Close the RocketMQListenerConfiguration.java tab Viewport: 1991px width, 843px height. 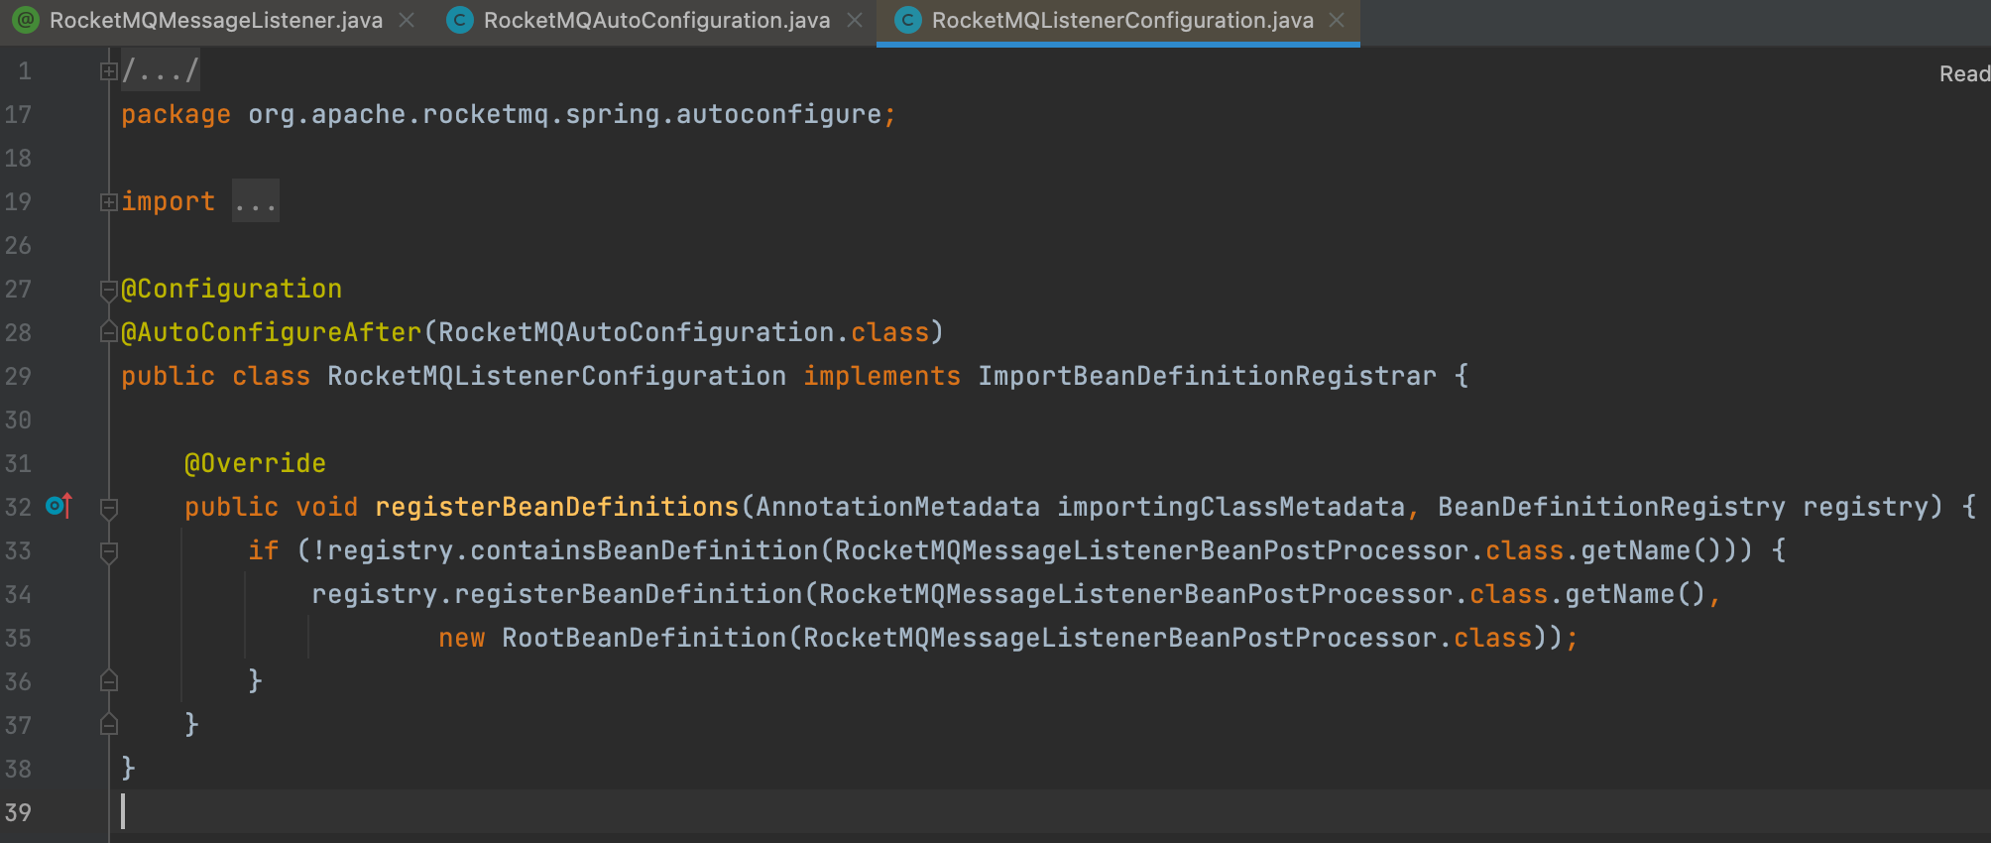coord(1337,21)
